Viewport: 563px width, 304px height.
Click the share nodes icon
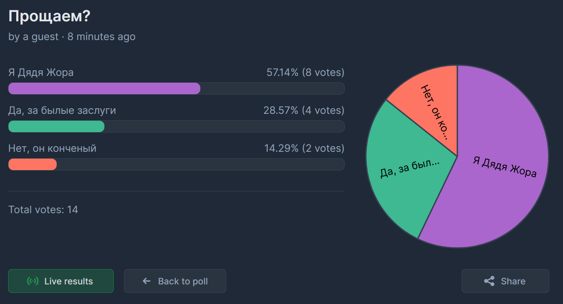489,281
